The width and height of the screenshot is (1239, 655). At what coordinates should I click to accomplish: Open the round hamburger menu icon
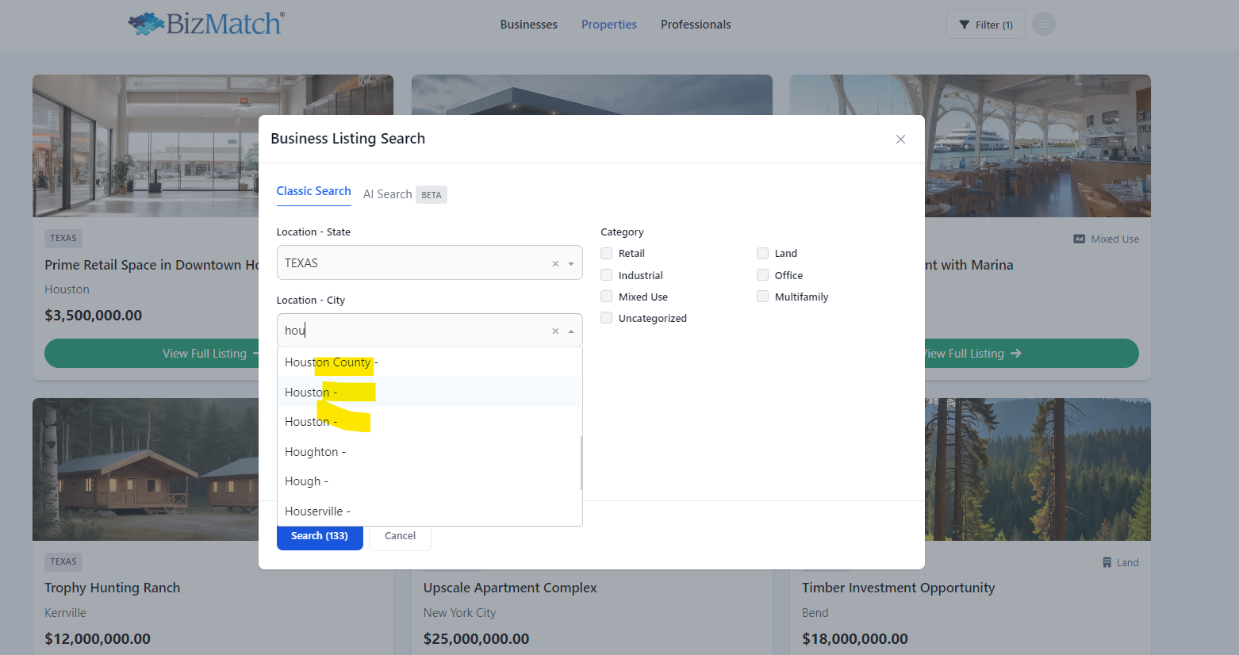1043,25
